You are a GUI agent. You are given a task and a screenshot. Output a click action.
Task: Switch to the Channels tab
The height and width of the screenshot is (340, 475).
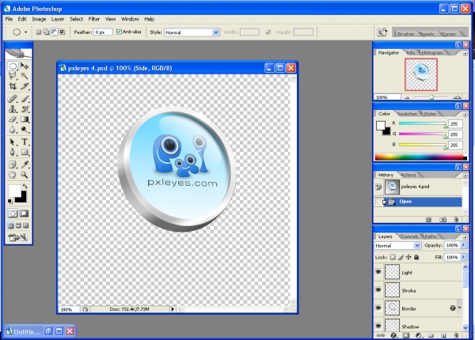point(408,236)
